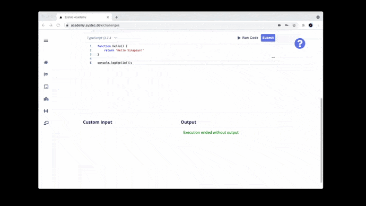The width and height of the screenshot is (366, 206).
Task: Close the Systec Academy tab
Action: [x=108, y=18]
